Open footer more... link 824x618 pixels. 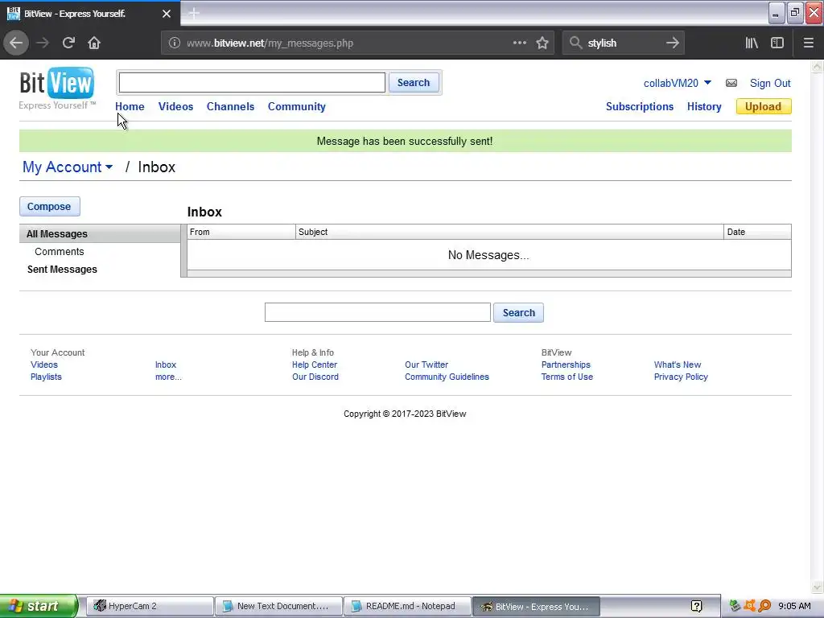[168, 377]
